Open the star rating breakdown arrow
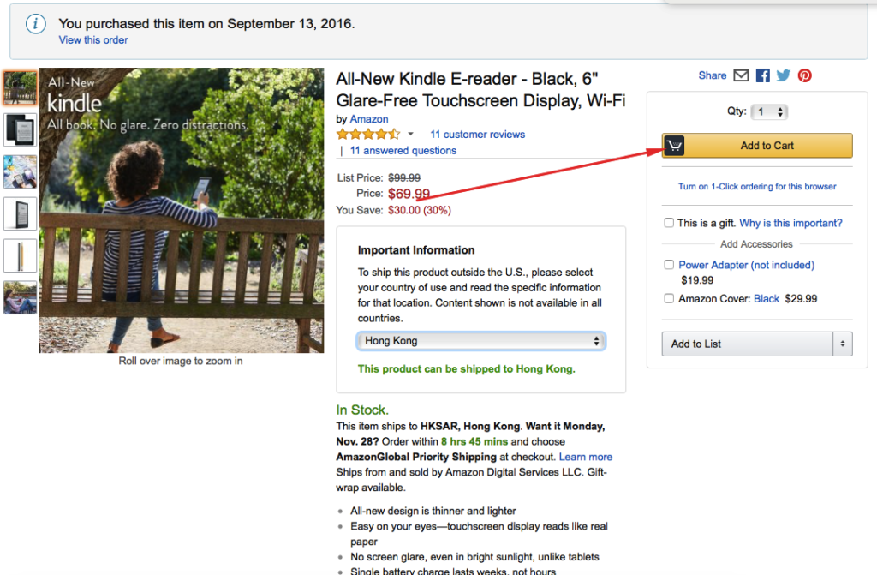This screenshot has width=877, height=575. click(x=410, y=135)
